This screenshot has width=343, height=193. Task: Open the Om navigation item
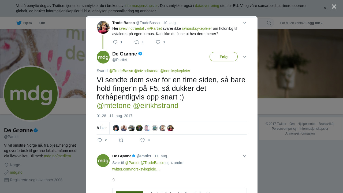tap(42, 23)
